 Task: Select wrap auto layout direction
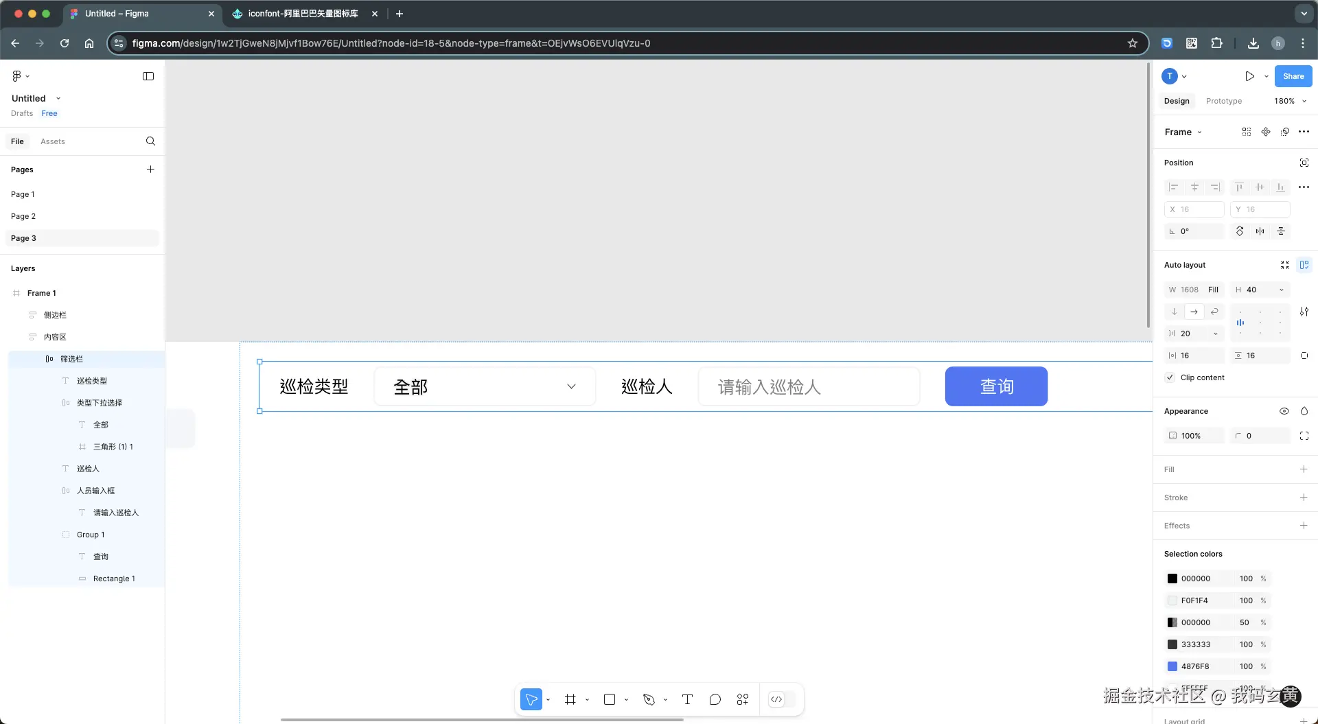pos(1214,312)
